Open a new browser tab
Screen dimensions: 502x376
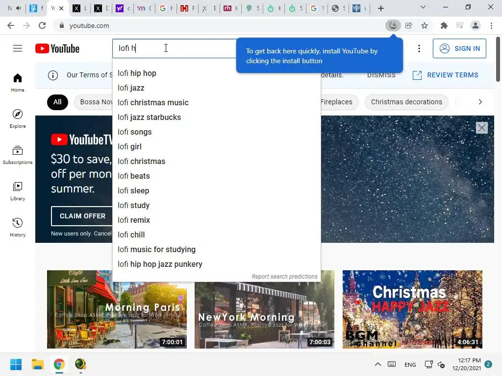tap(380, 8)
